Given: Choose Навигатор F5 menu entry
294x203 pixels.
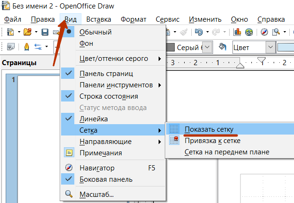Looking at the screenshot, I should (x=113, y=168).
